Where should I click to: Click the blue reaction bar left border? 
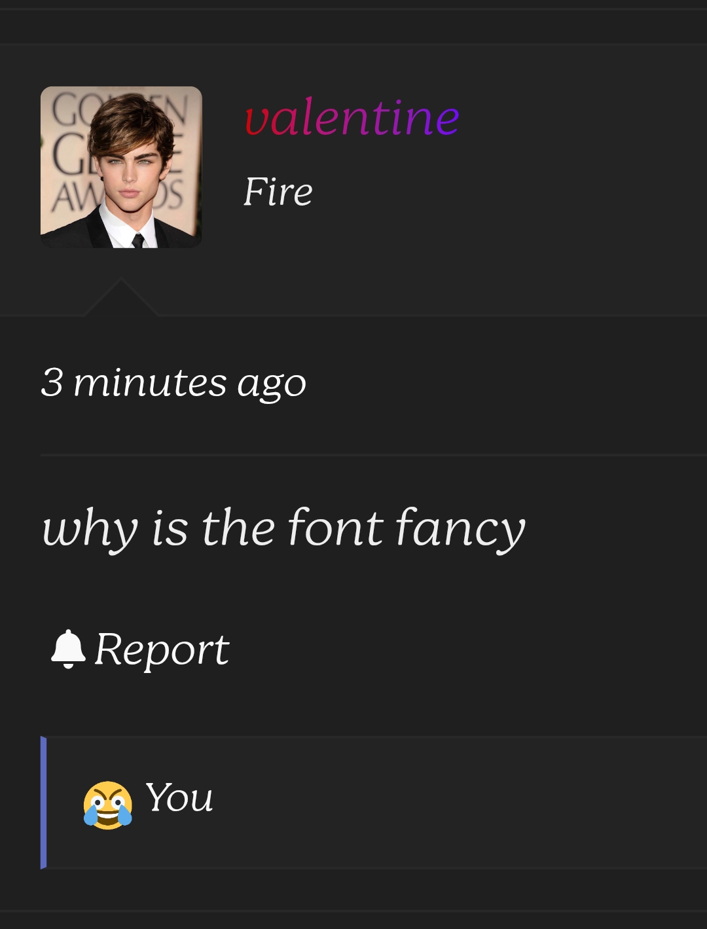pyautogui.click(x=43, y=803)
